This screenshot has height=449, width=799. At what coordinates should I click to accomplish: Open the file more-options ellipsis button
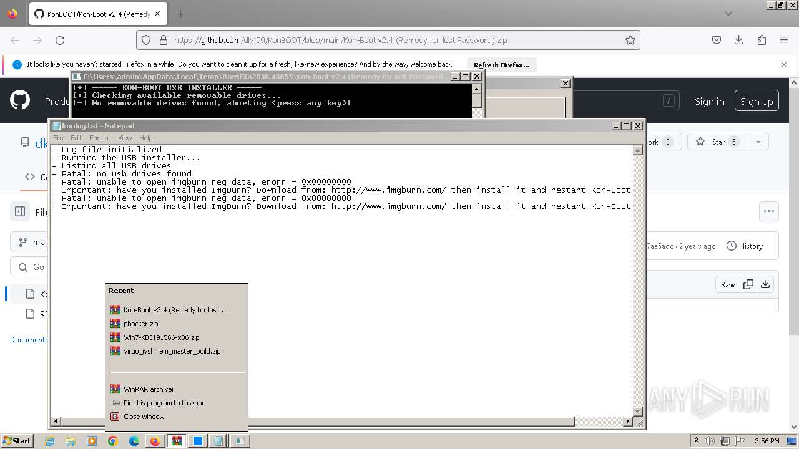click(769, 211)
